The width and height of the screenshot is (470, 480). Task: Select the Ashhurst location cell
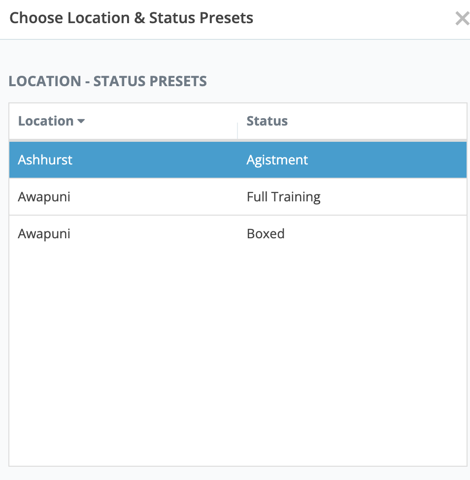pyautogui.click(x=45, y=160)
